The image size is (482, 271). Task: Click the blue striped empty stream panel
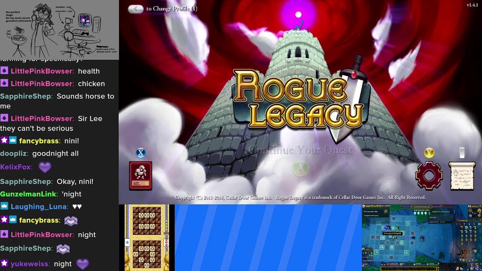[x=268, y=238]
